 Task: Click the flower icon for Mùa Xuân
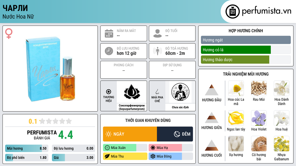(x=107, y=148)
